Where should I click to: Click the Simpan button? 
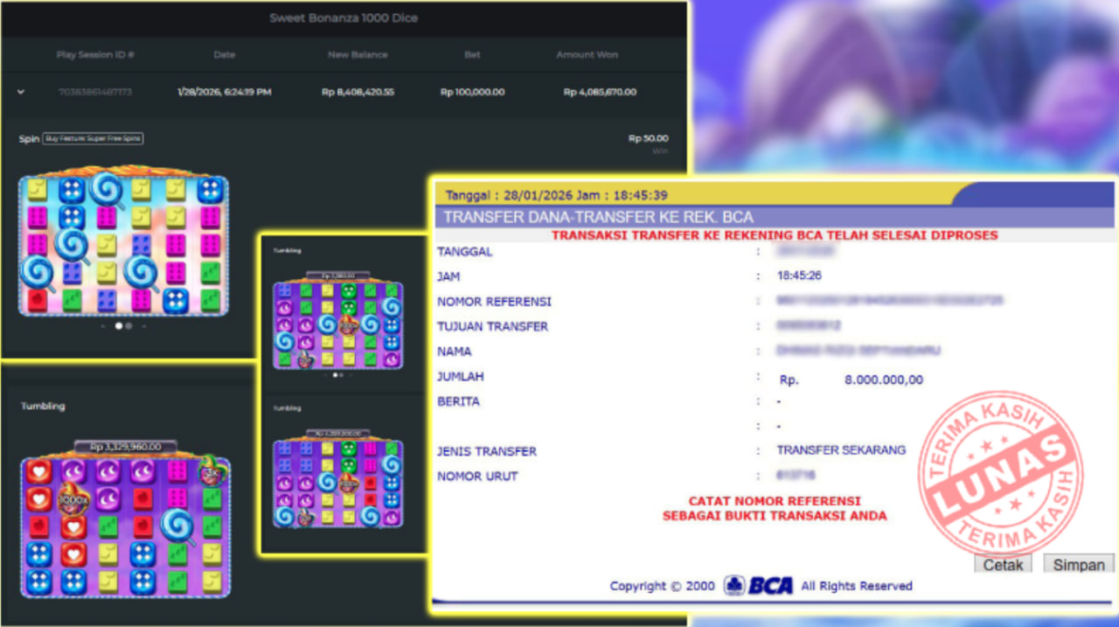[x=1078, y=565]
